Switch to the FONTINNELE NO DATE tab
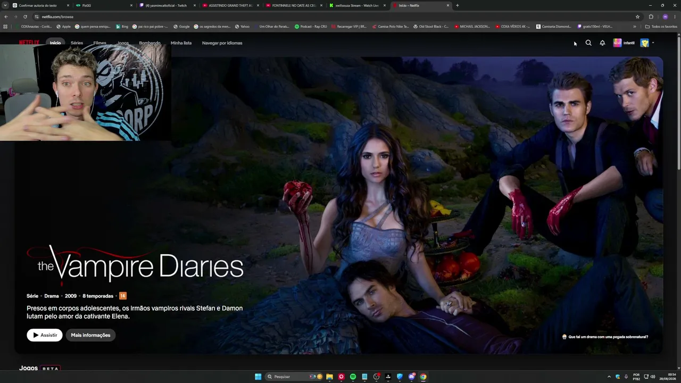 point(294,5)
